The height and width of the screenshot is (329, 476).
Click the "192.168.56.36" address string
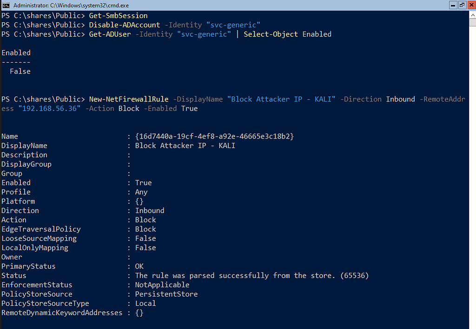49,109
